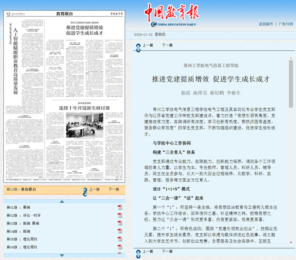
Task: Click 连续十年开设新生研讨课 headline on thumbnail
Action: 84,108
